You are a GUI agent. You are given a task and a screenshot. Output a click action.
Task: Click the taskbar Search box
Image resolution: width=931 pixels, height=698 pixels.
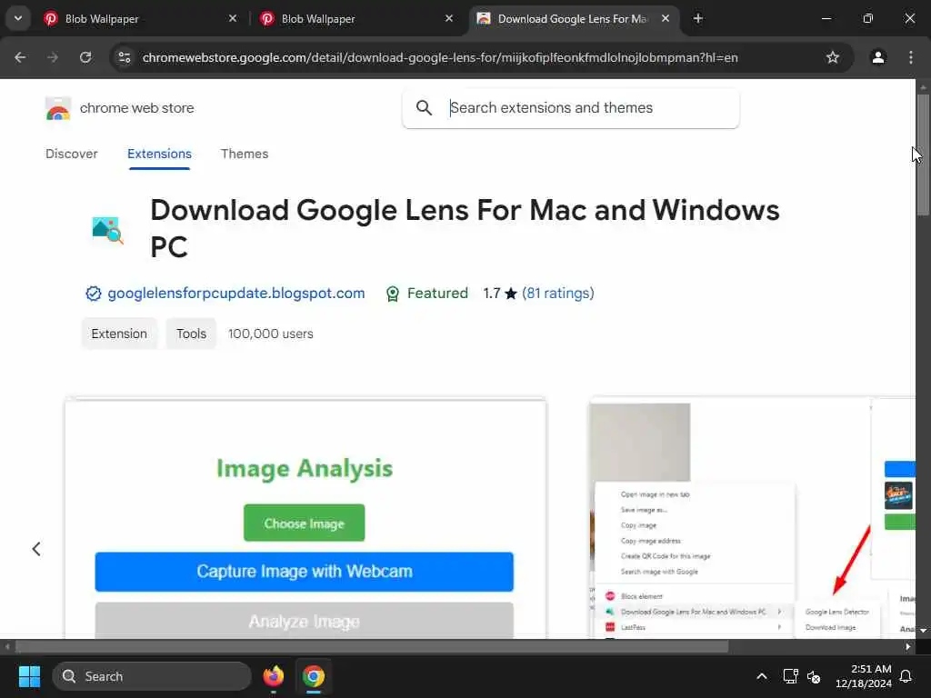pyautogui.click(x=152, y=676)
